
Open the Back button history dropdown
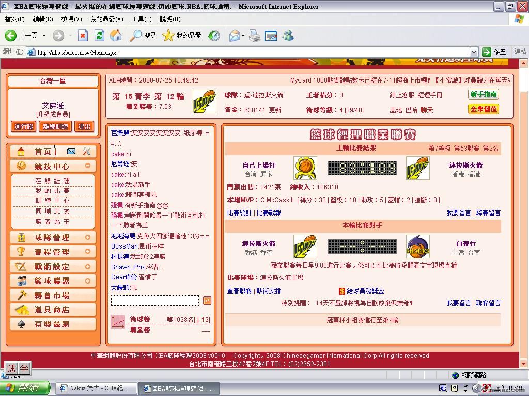click(x=44, y=36)
